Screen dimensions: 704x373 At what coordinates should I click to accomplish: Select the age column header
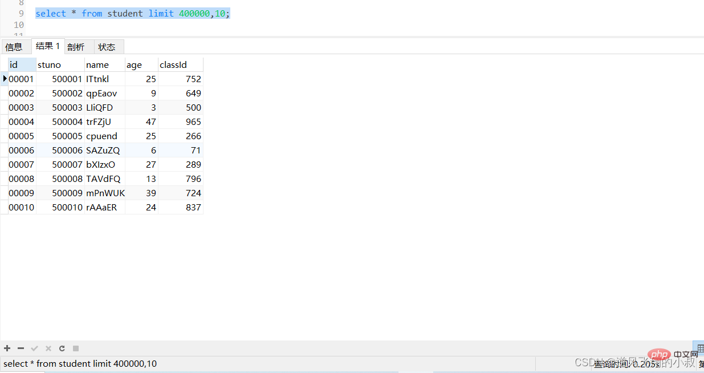click(x=142, y=64)
